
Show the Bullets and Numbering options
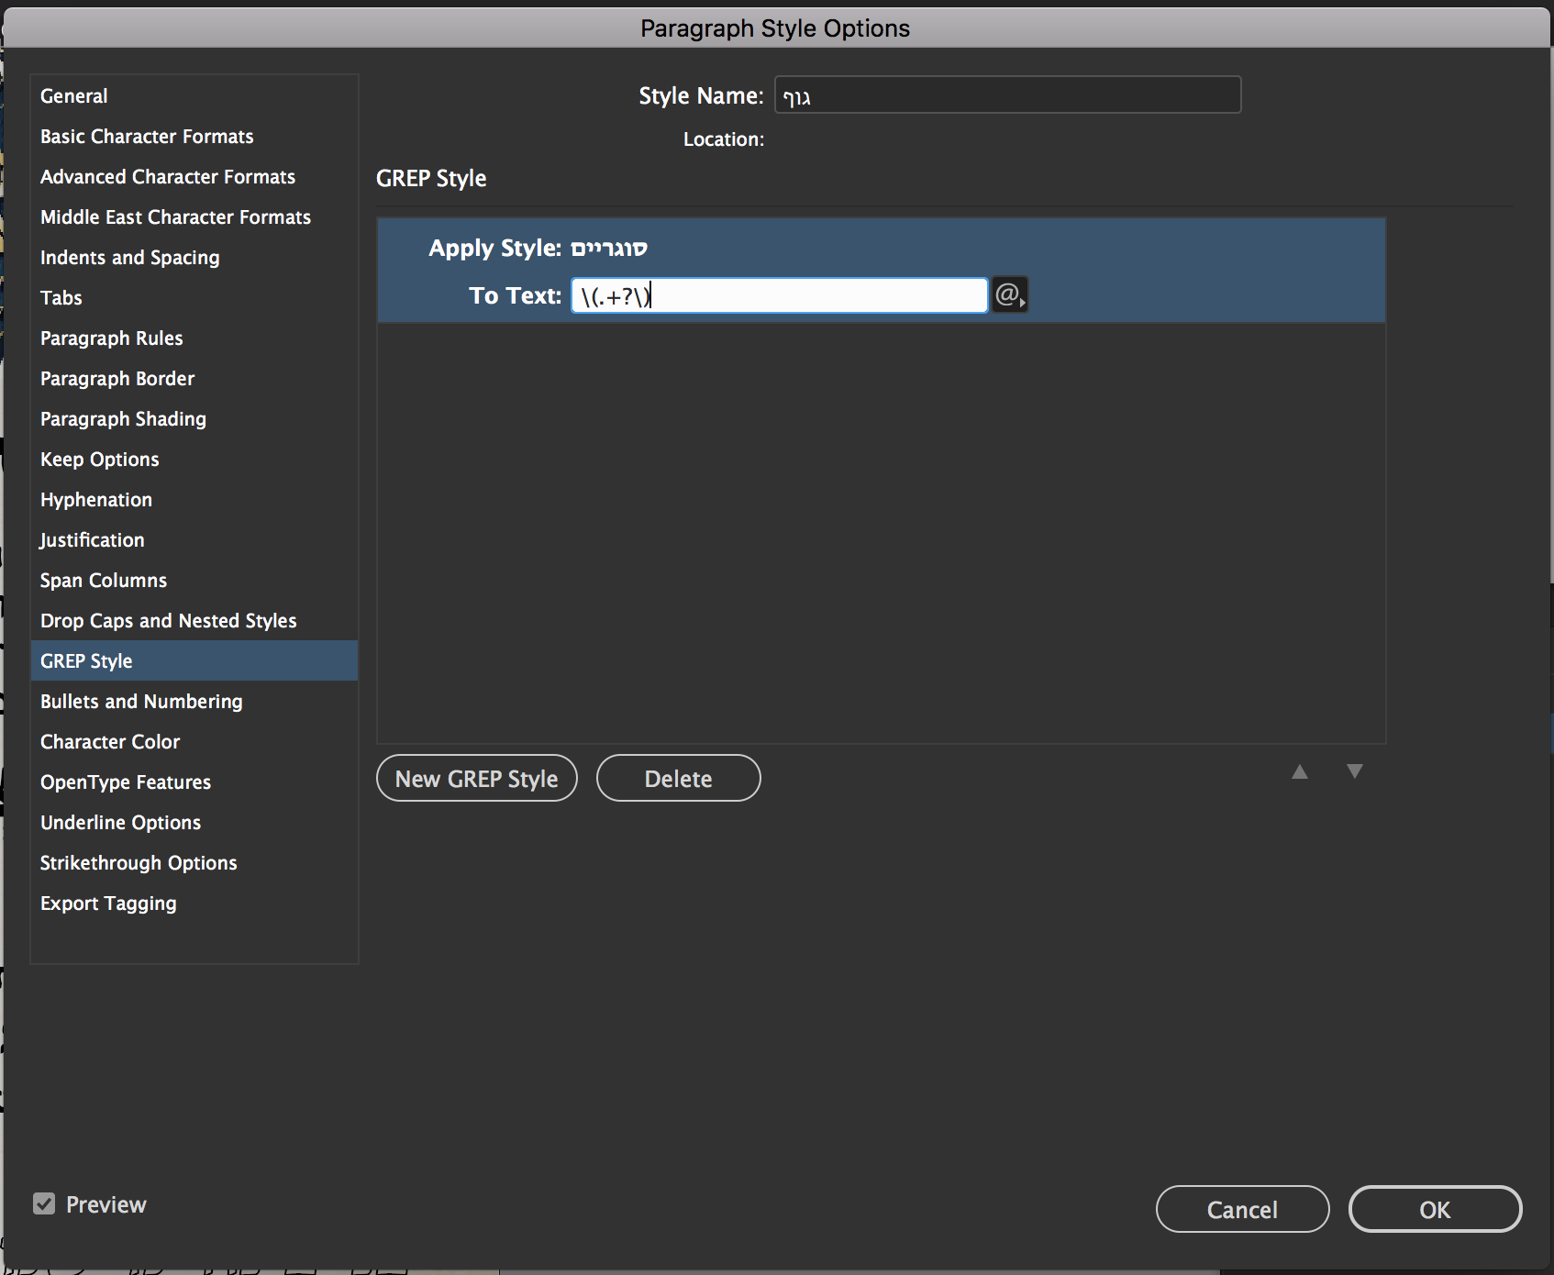141,702
